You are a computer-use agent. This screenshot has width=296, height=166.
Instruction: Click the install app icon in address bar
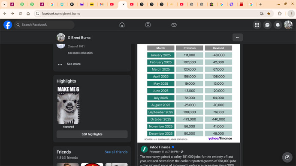[x=261, y=14]
